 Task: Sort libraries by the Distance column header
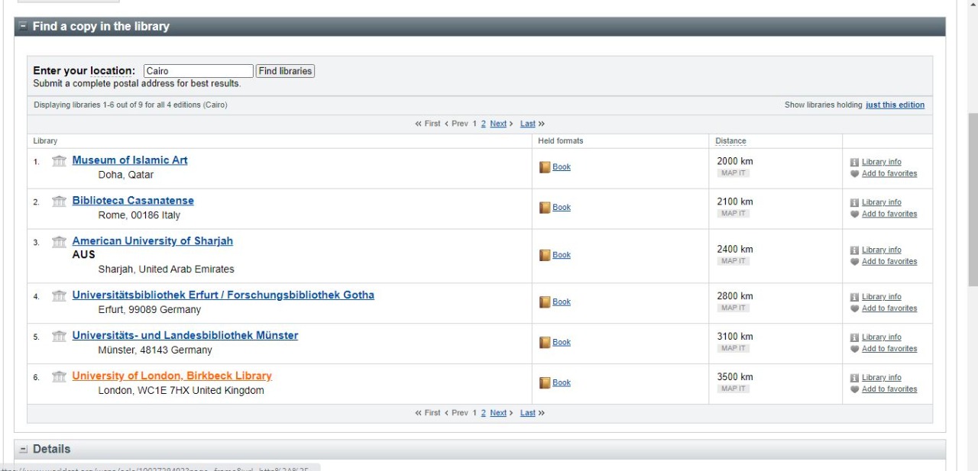(x=730, y=141)
